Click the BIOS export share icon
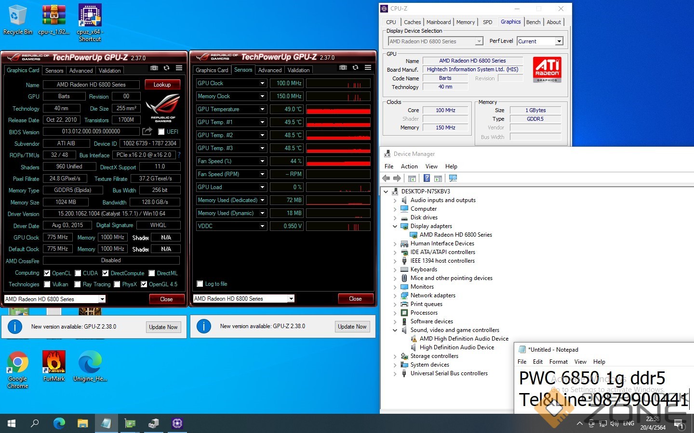Image resolution: width=694 pixels, height=433 pixels. (x=147, y=131)
